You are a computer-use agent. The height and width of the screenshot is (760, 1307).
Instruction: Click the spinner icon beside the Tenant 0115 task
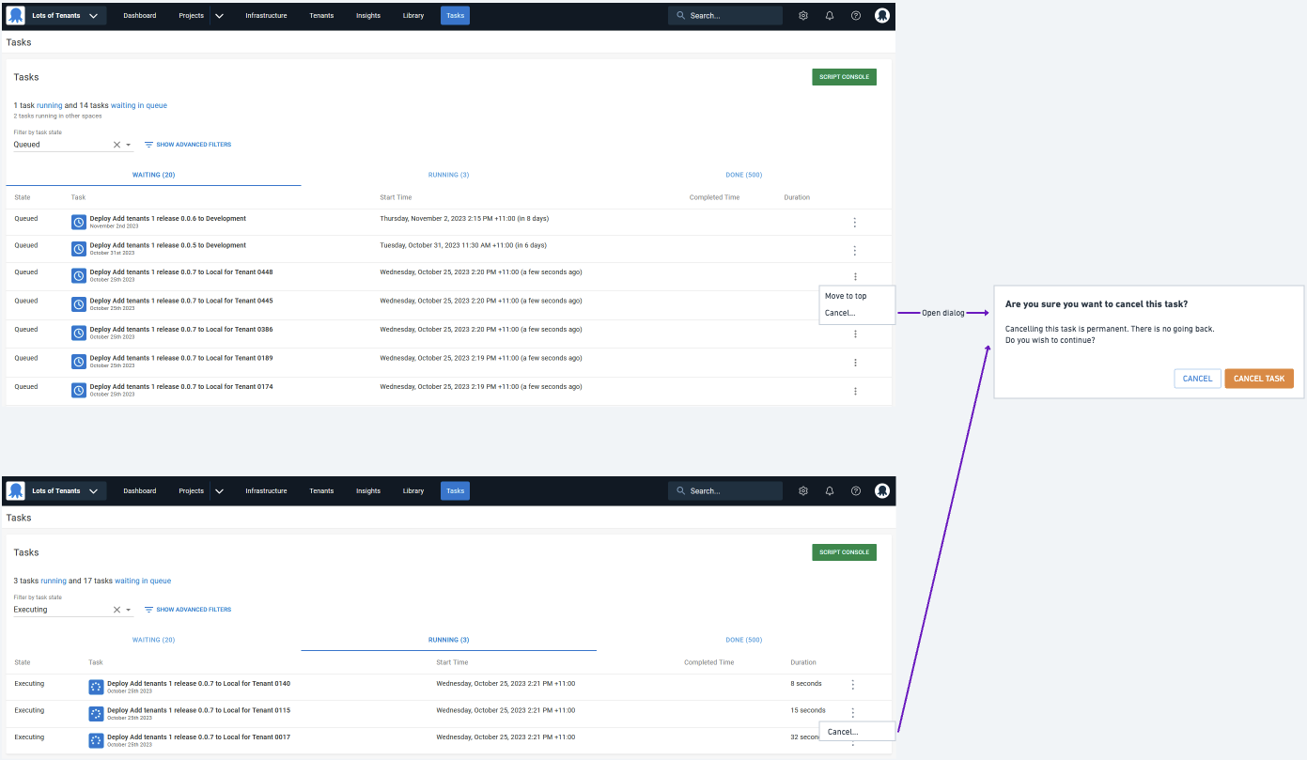tap(96, 714)
